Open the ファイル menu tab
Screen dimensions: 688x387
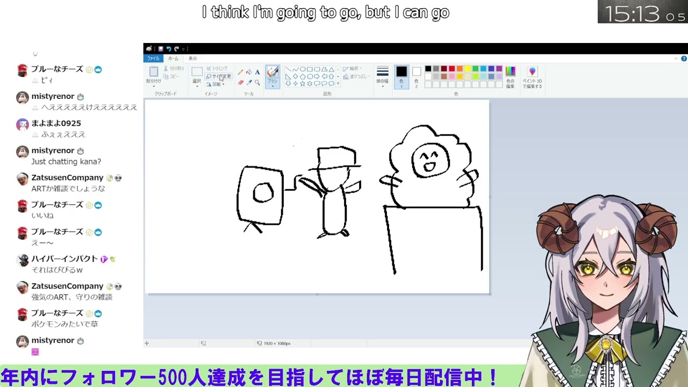pyautogui.click(x=153, y=59)
